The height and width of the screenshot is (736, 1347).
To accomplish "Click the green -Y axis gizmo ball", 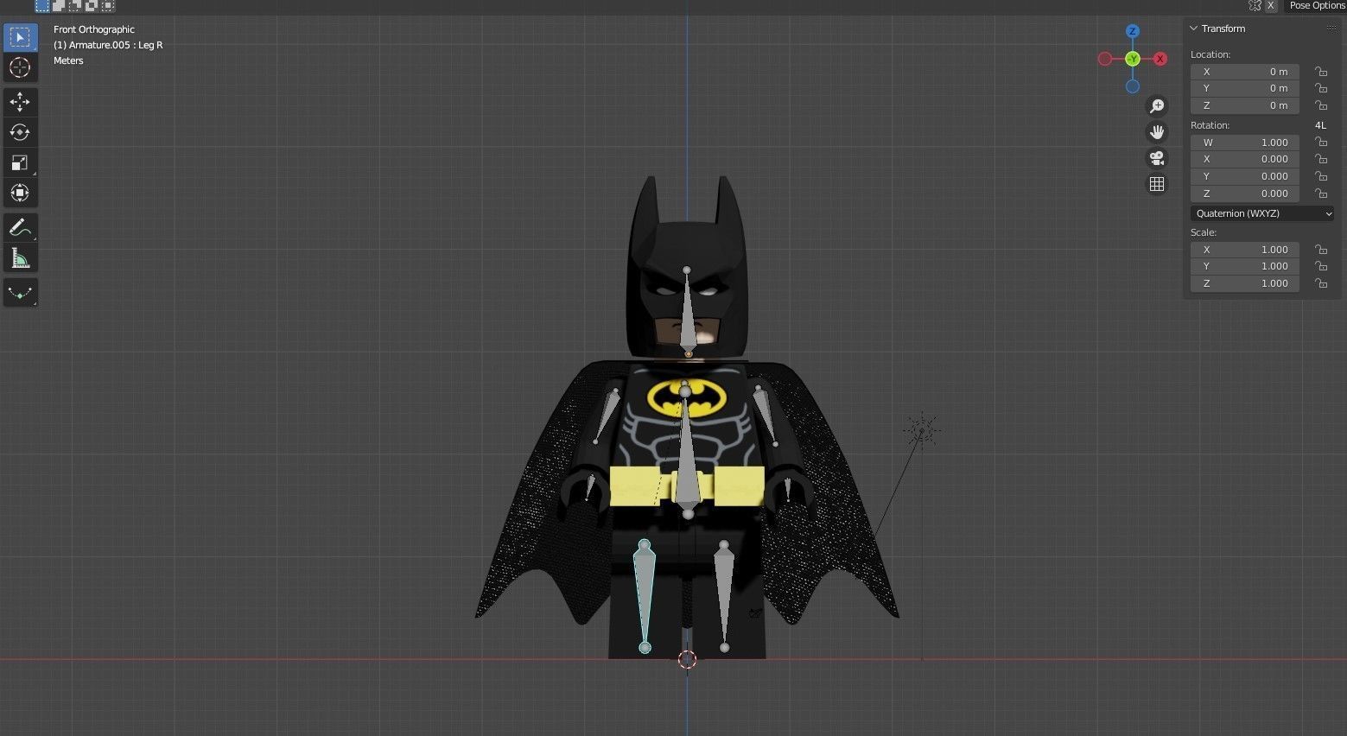I will coord(1133,59).
